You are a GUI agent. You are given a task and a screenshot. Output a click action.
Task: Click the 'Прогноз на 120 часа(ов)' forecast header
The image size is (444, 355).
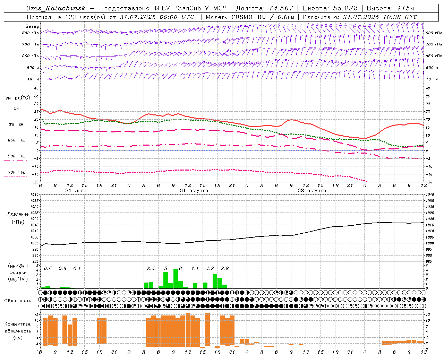67,17
